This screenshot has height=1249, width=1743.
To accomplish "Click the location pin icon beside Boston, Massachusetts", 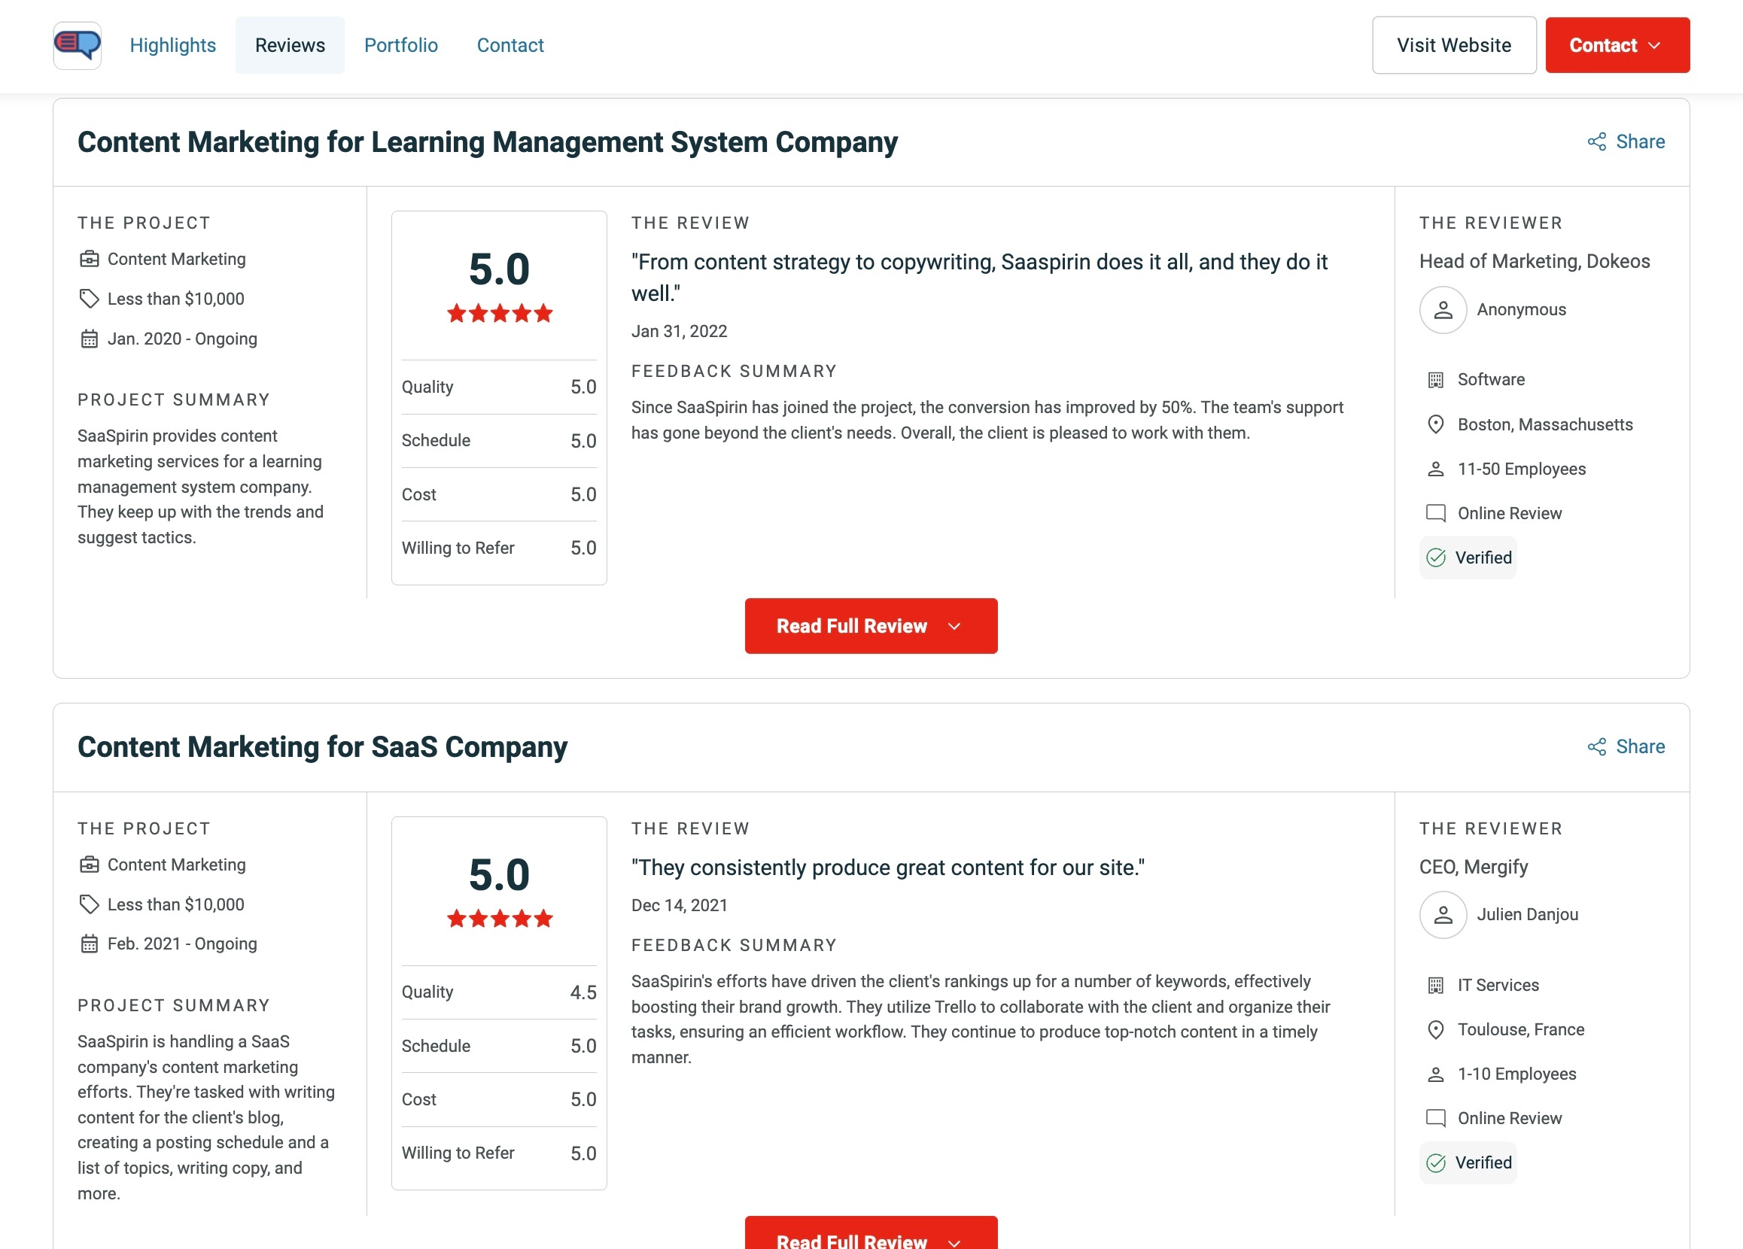I will pos(1436,424).
